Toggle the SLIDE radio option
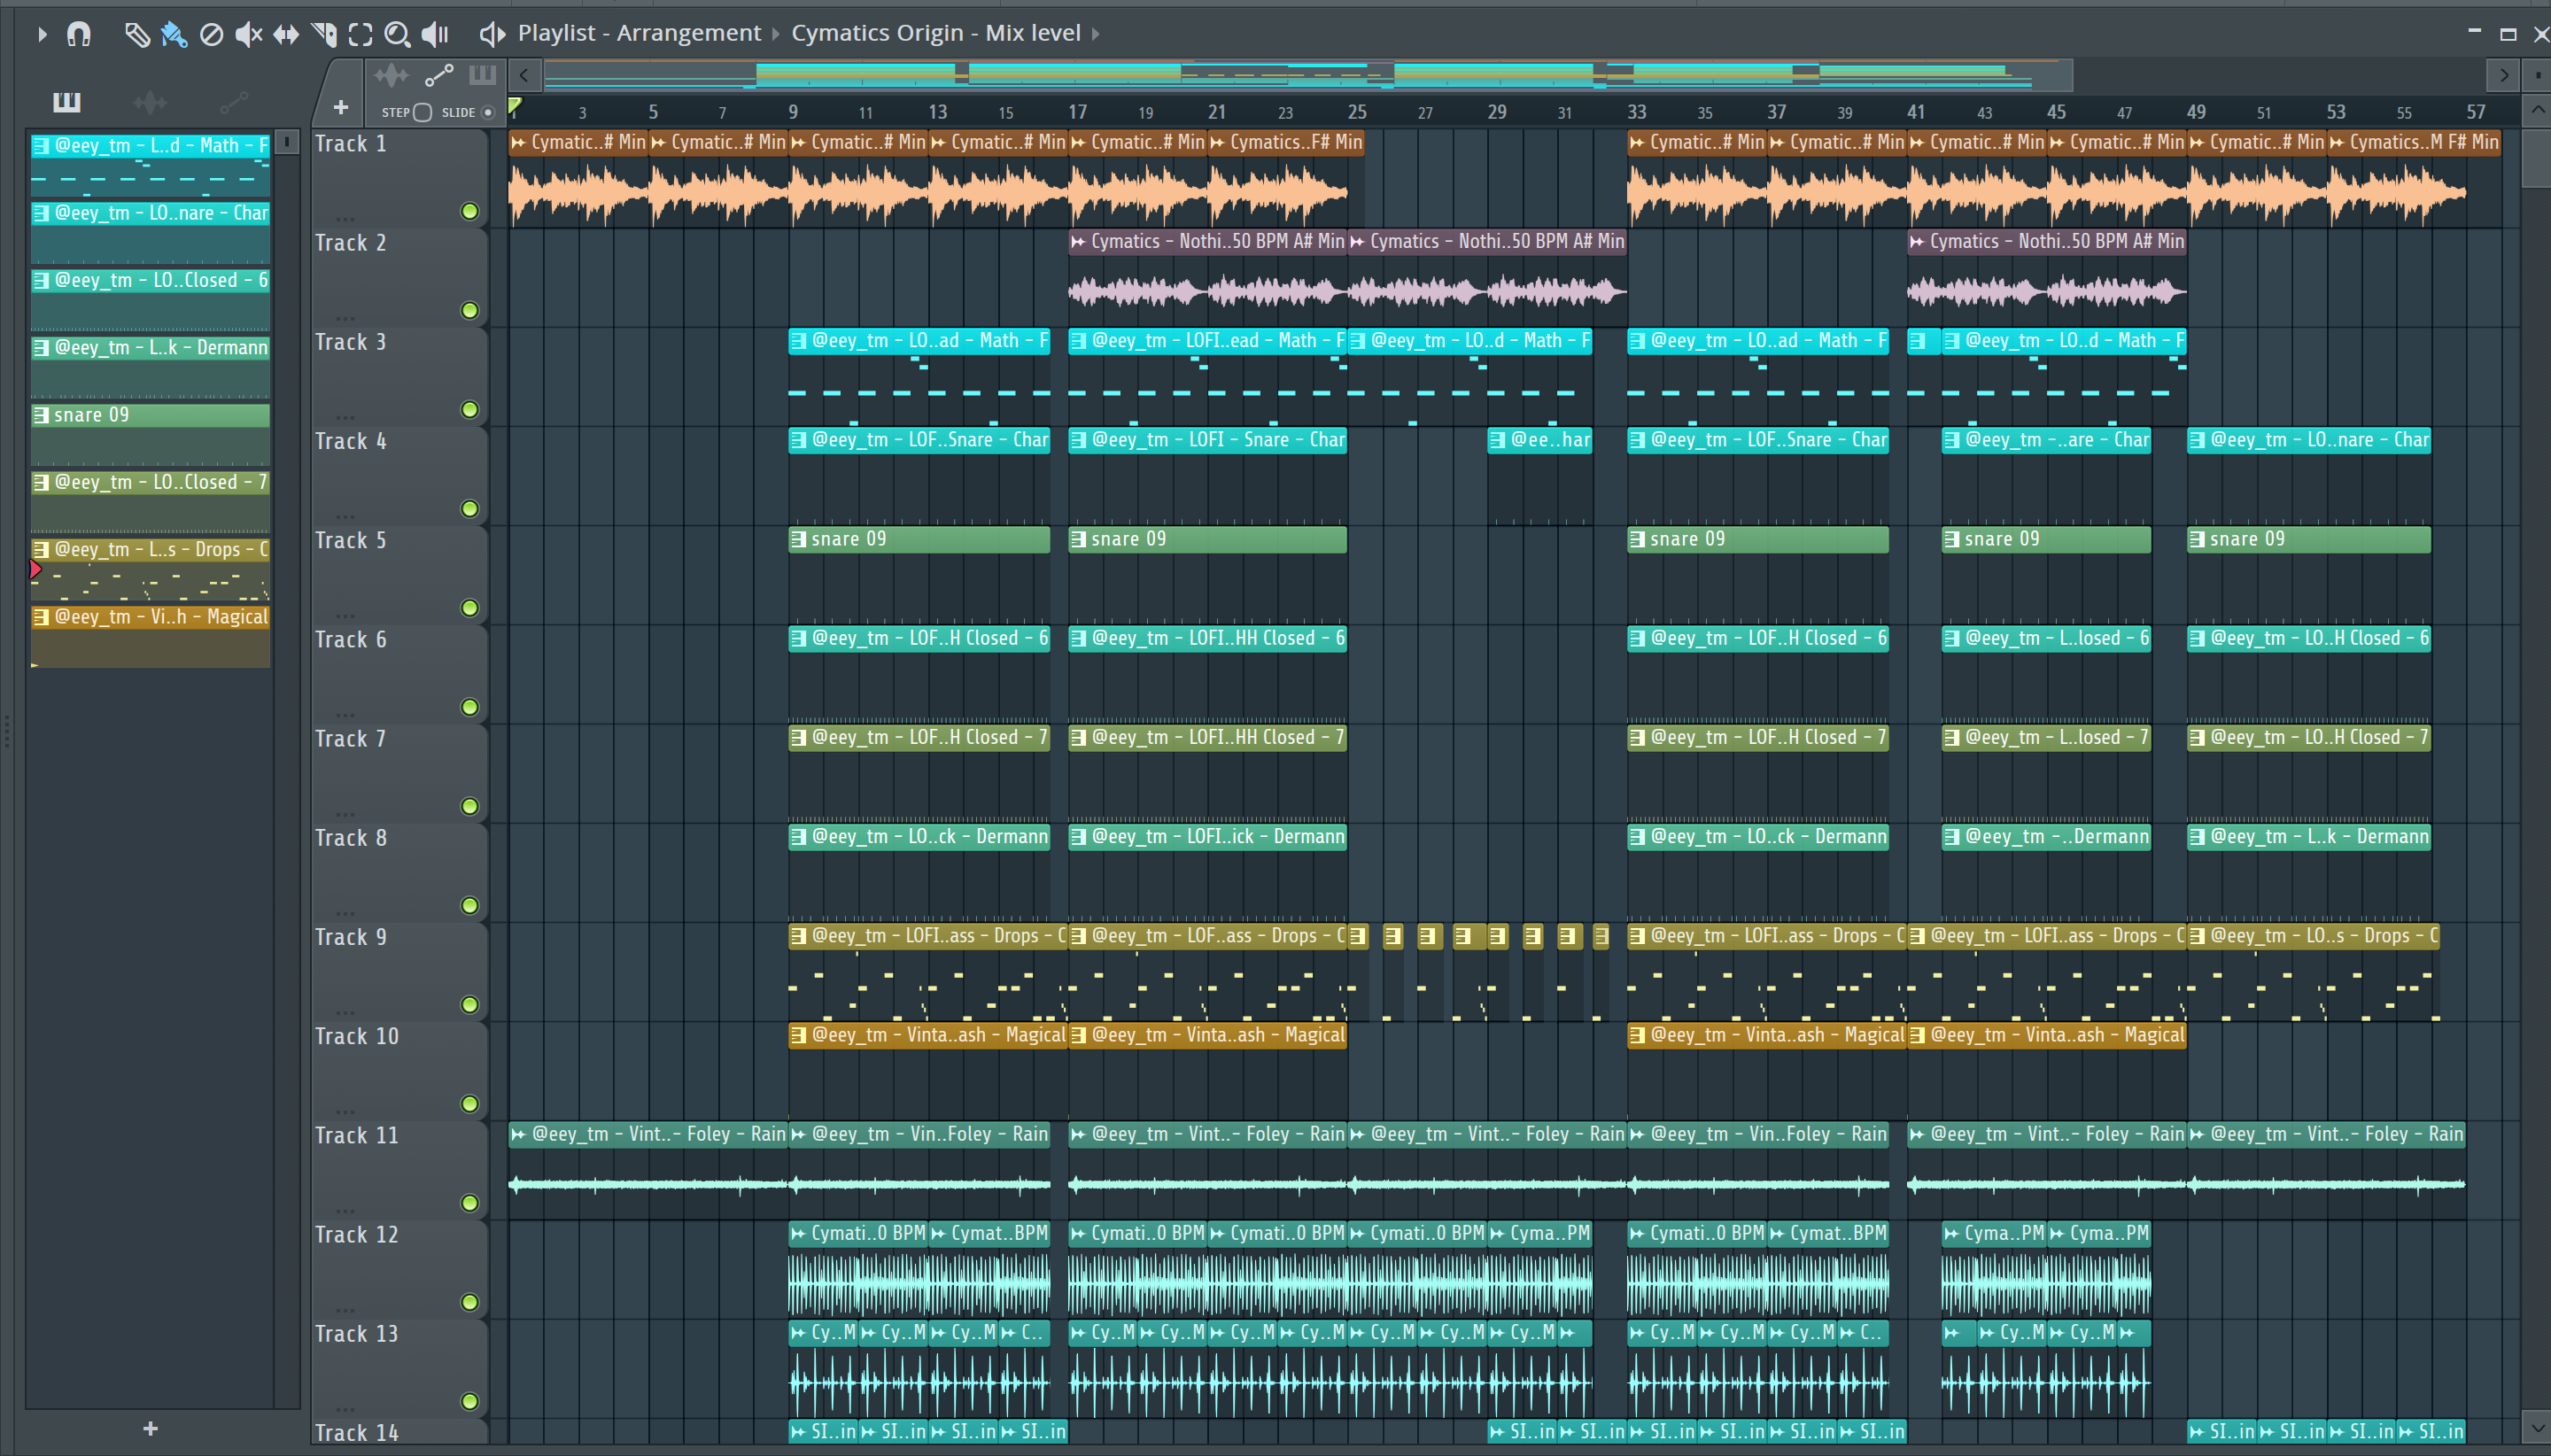This screenshot has width=2551, height=1456. pyautogui.click(x=488, y=112)
